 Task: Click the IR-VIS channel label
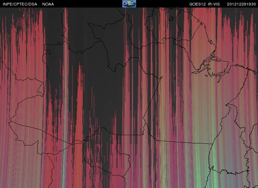(214, 4)
